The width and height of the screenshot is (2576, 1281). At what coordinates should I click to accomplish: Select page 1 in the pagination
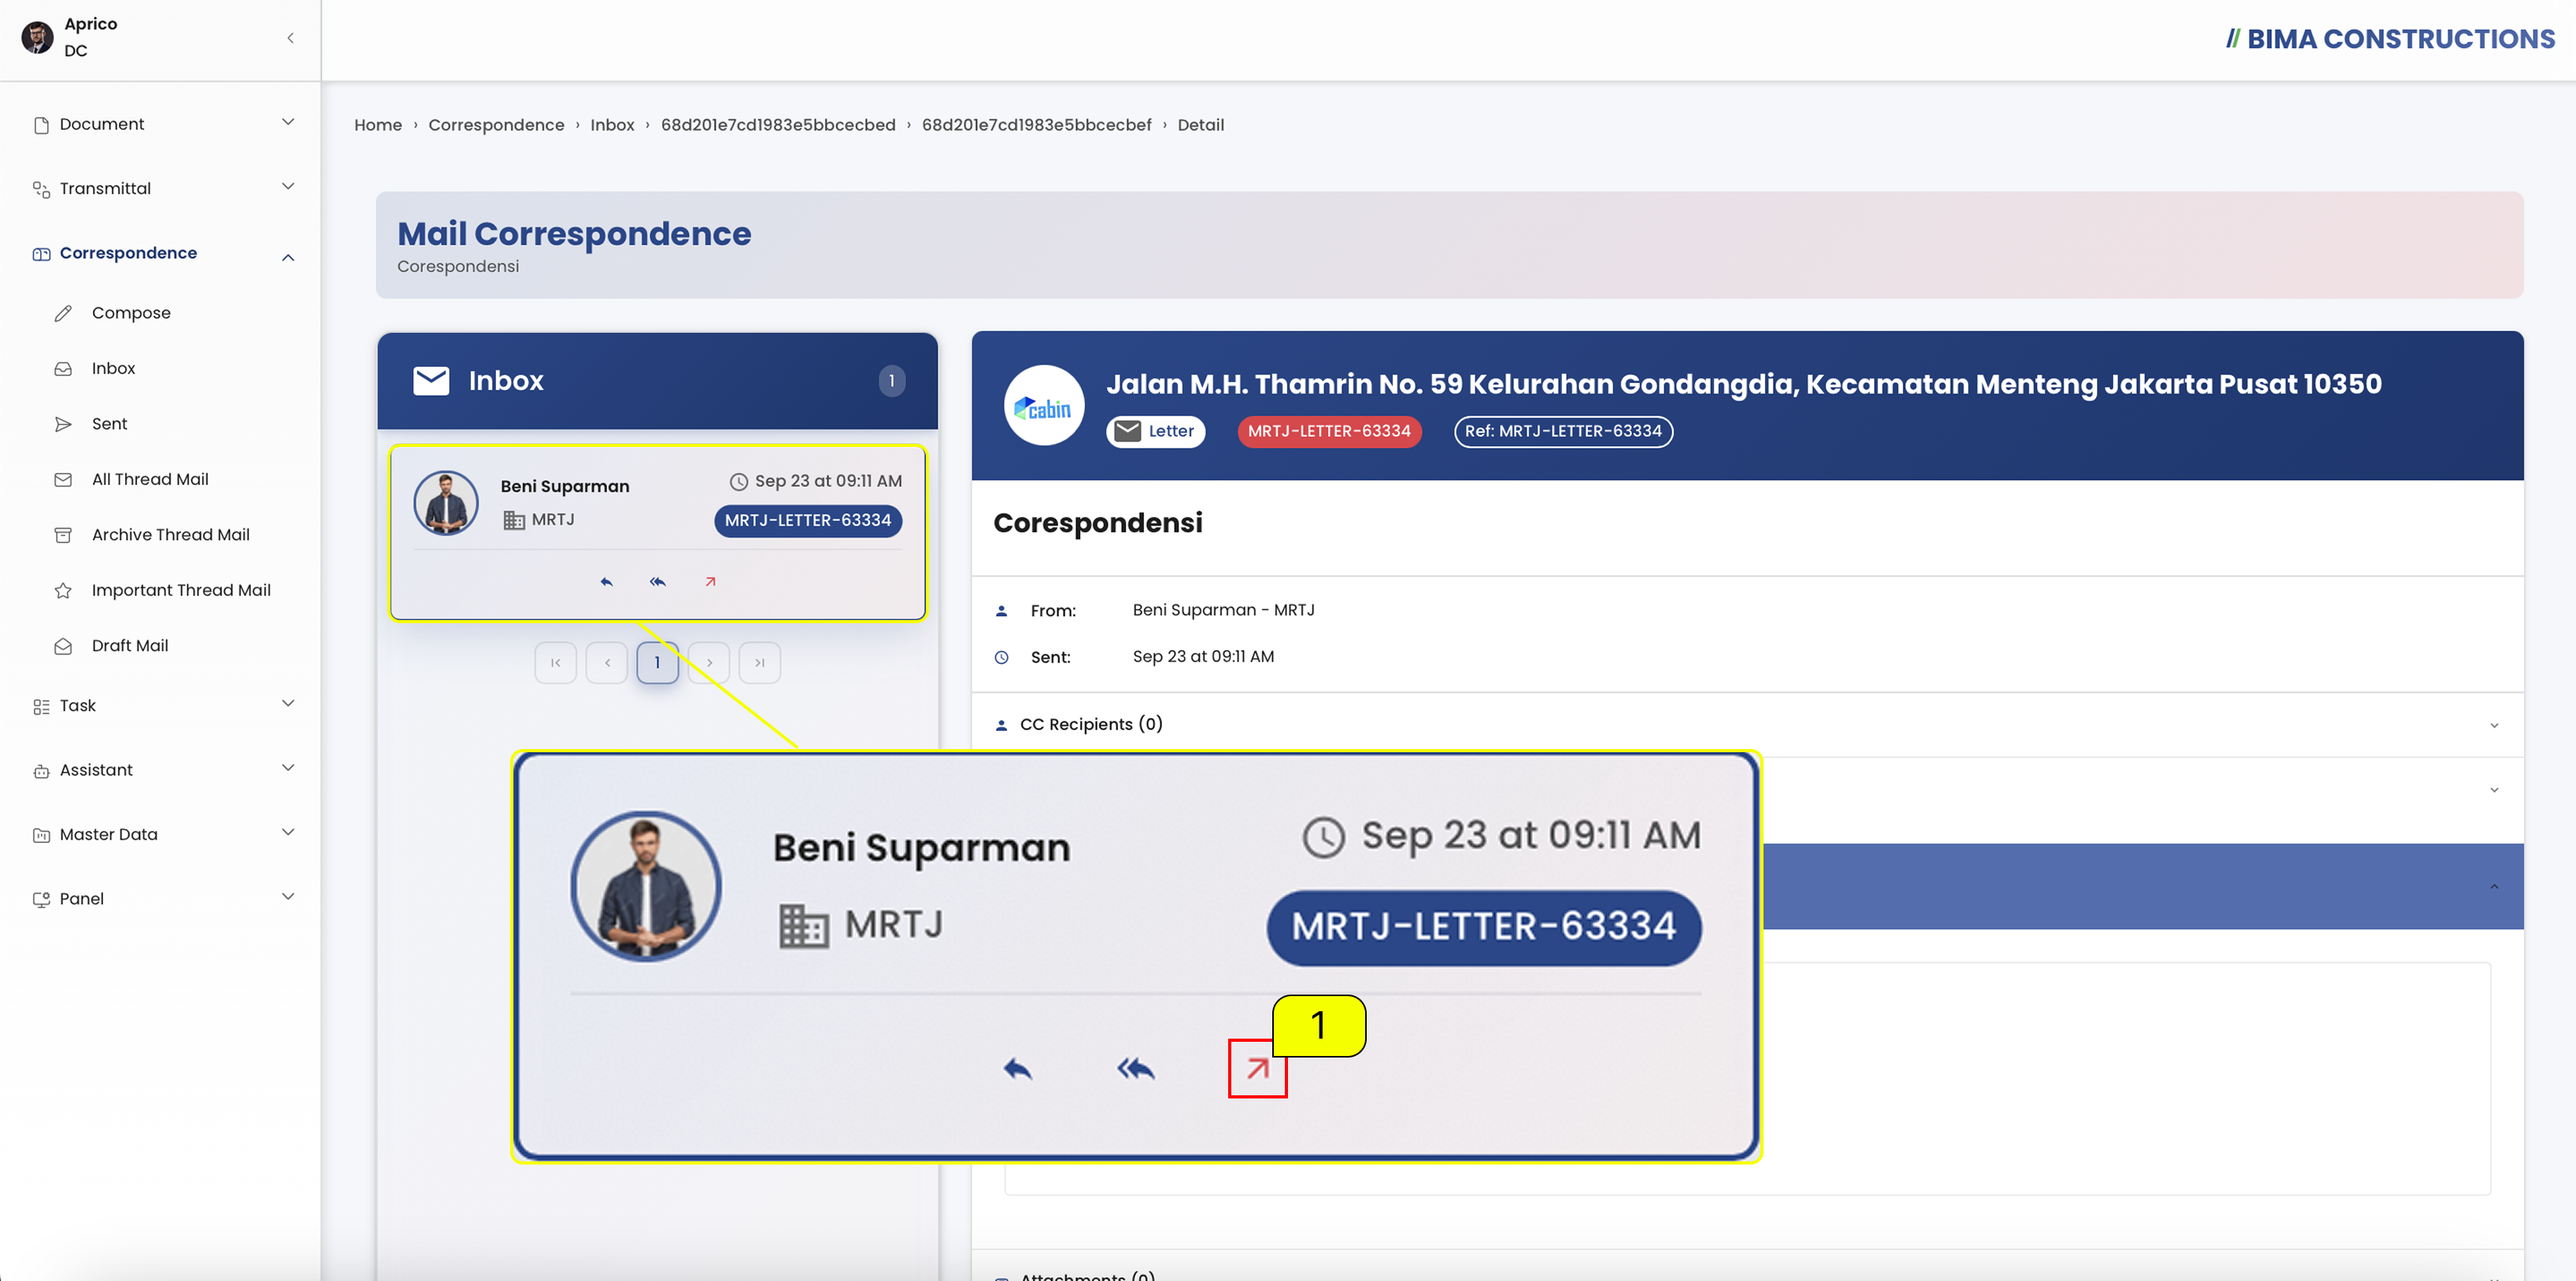tap(657, 663)
